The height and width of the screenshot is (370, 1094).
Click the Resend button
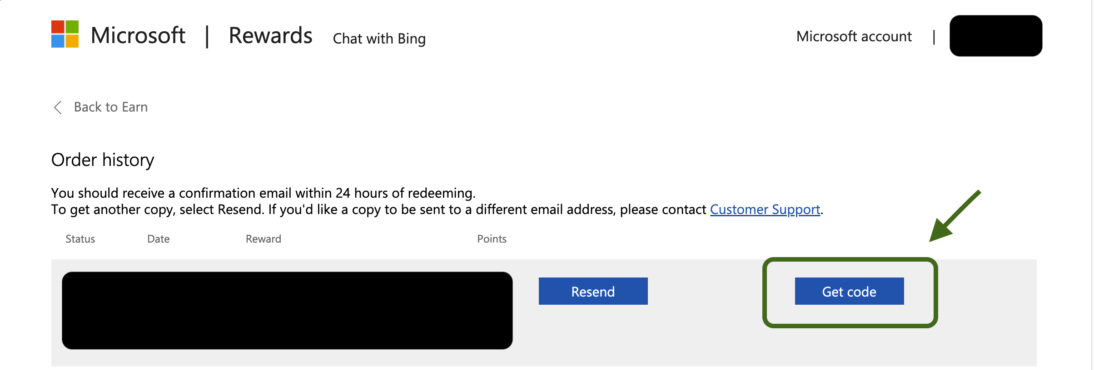593,291
